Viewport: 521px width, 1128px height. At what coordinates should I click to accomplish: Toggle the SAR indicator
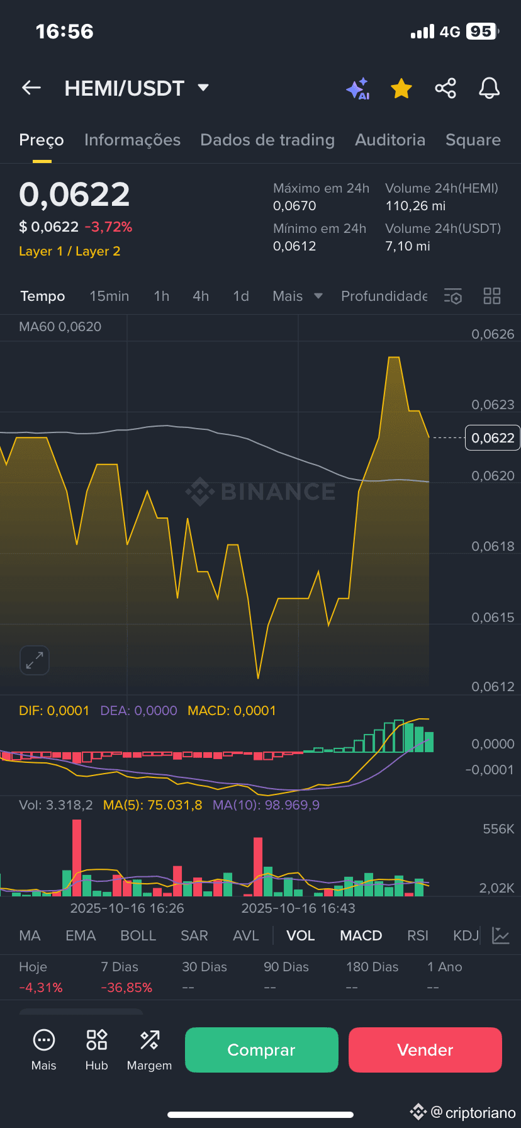(194, 935)
